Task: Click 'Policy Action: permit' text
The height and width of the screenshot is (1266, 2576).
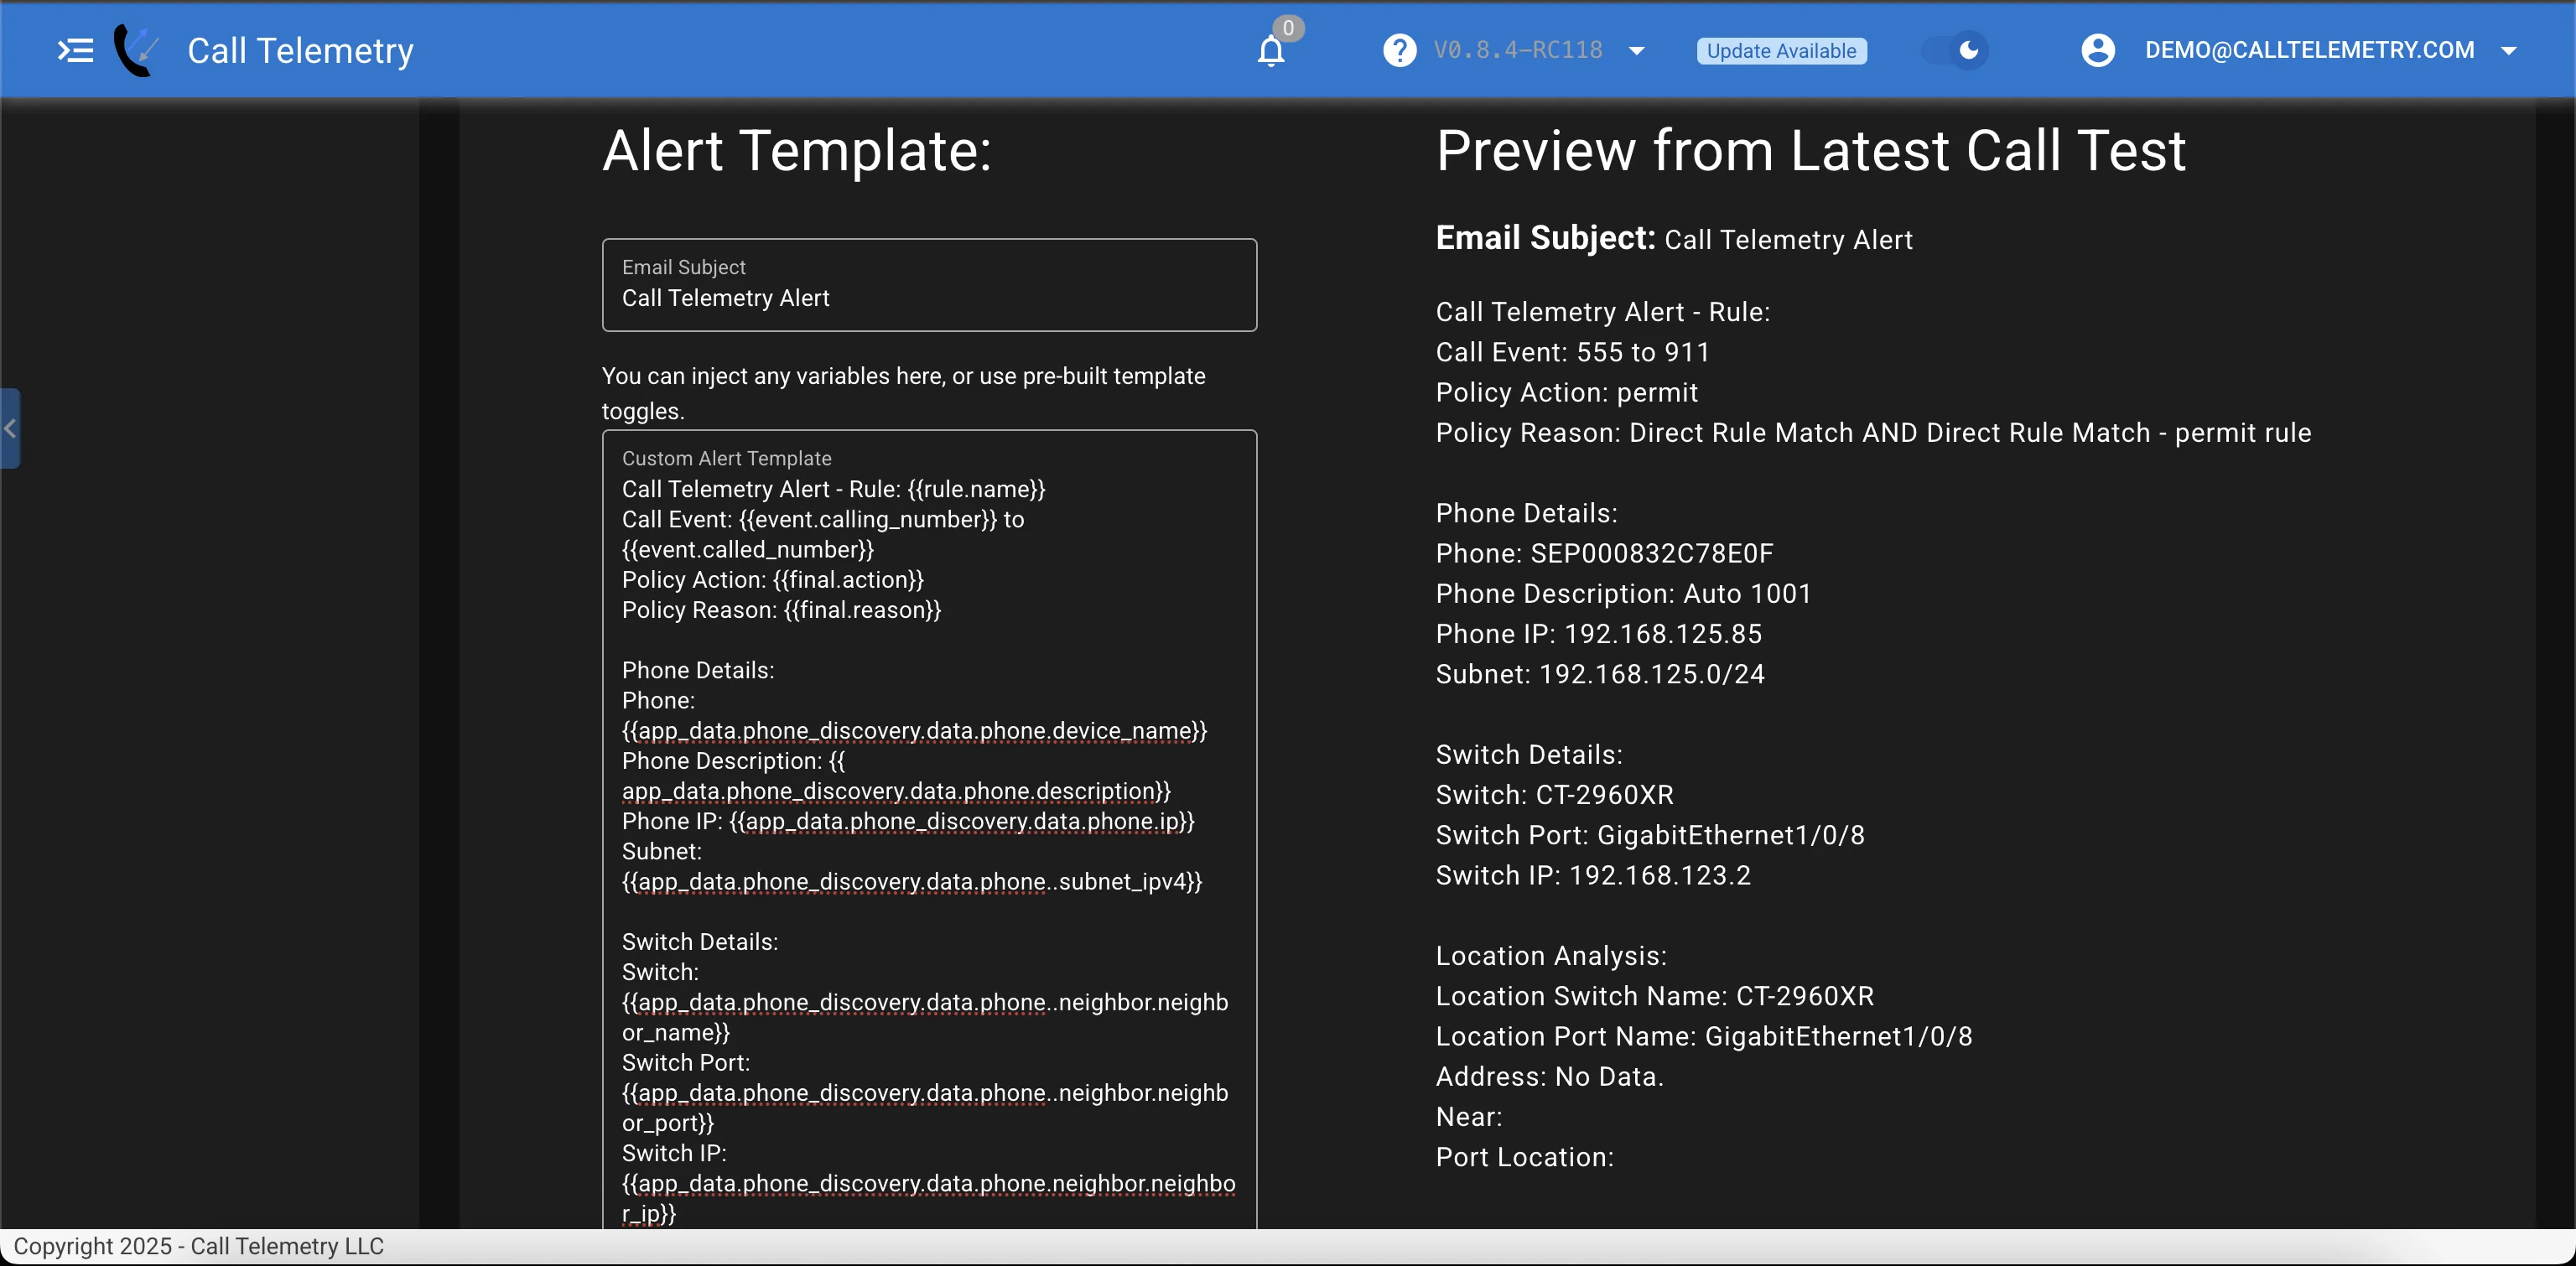Action: pos(1567,392)
